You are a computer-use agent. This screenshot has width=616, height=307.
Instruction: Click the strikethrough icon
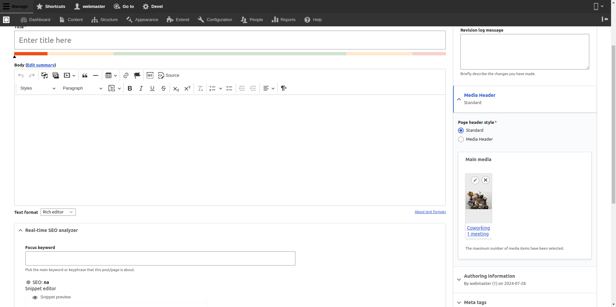point(164,88)
